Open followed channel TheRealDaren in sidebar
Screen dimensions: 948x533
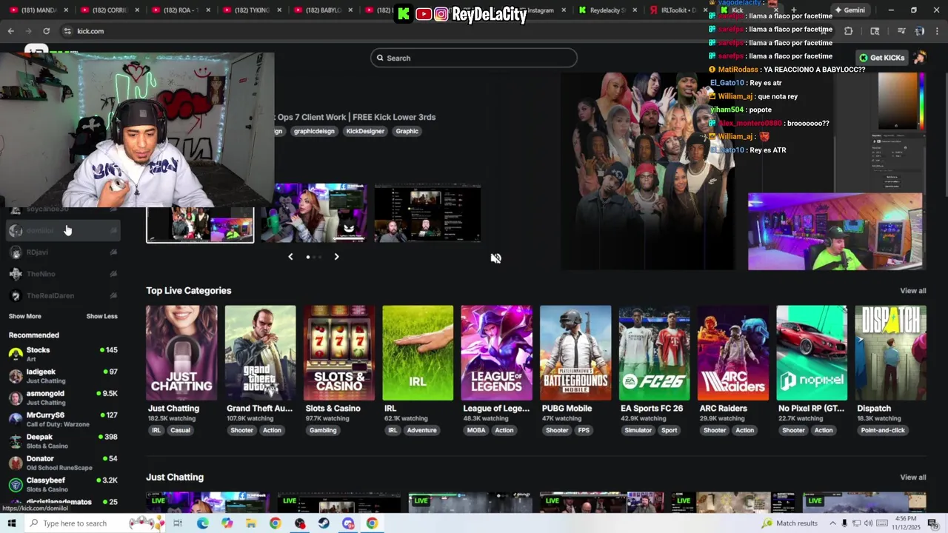coord(63,295)
